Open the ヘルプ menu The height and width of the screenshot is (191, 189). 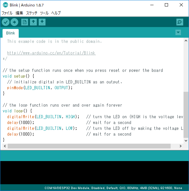click(56, 13)
